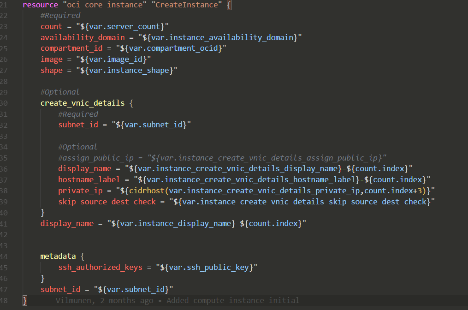Click the 'shape' attribute name
Image resolution: width=468 pixels, height=310 pixels.
point(51,70)
